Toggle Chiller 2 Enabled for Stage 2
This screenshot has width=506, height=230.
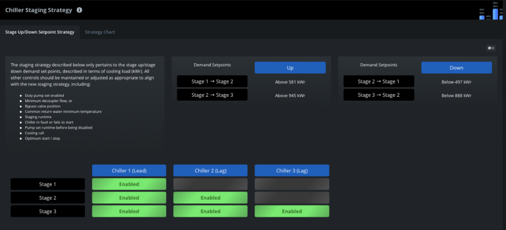[211, 198]
